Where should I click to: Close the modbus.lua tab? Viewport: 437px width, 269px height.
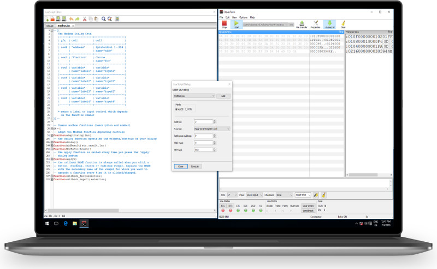(73, 26)
